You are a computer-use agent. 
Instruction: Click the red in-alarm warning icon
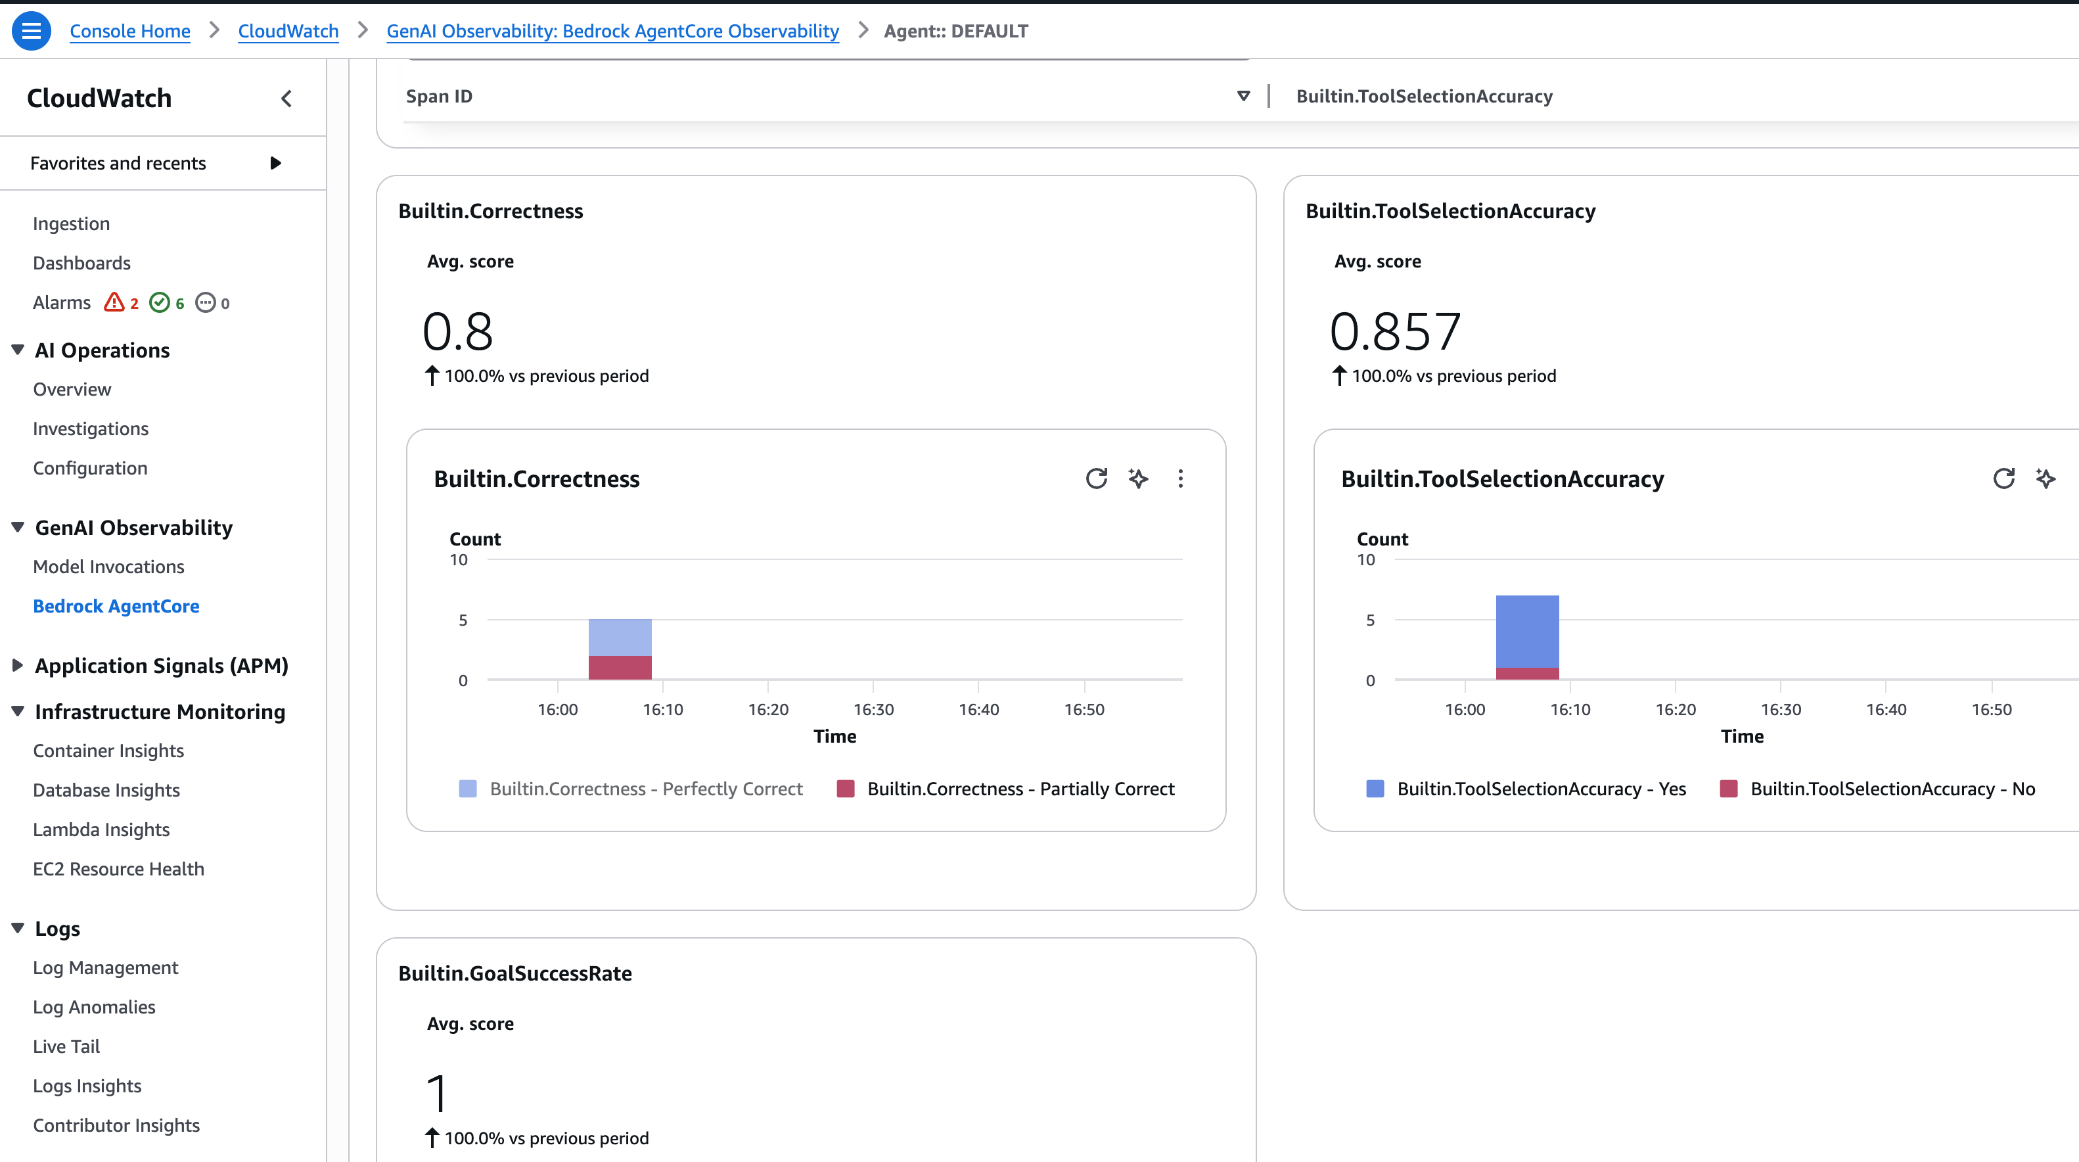[114, 303]
